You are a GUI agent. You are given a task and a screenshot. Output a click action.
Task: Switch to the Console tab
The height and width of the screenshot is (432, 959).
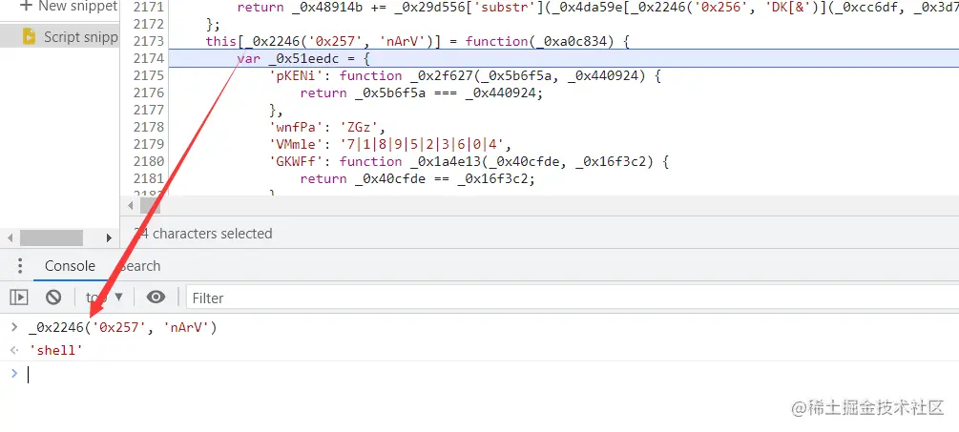click(x=70, y=266)
